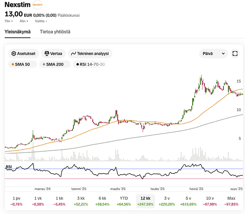
Task: Choose the YTD time range
Action: pyautogui.click(x=124, y=201)
